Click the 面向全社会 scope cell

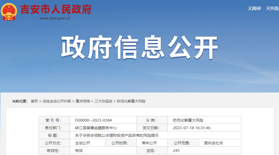[x=220, y=143]
